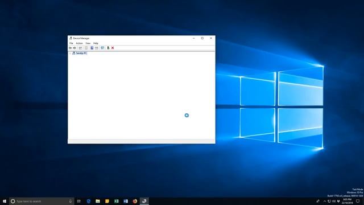Viewport: 364px width, 205px height.
Task: Minimize the Device Manager window
Action: click(194, 38)
